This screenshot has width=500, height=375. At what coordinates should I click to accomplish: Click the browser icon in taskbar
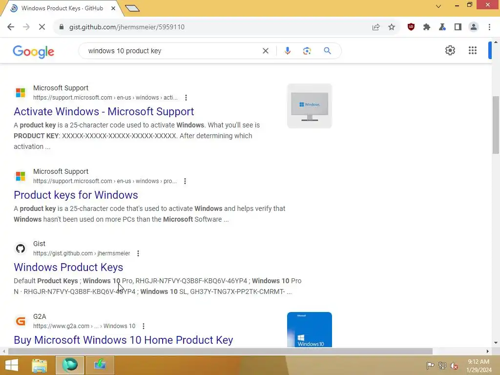tap(70, 365)
